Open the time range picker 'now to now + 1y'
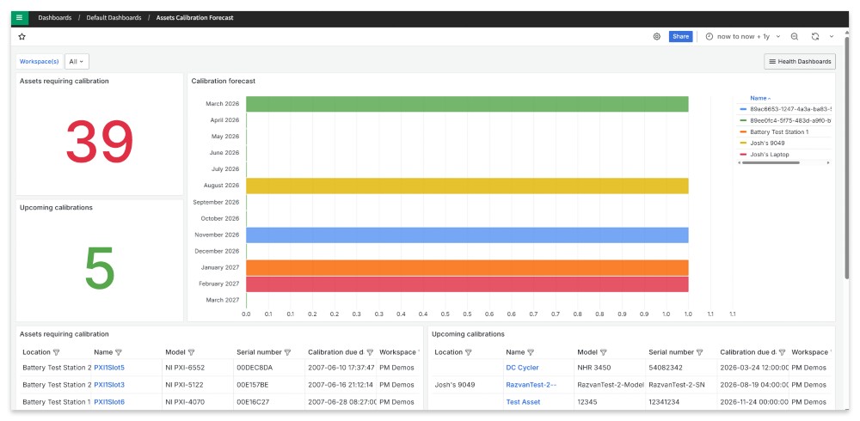This screenshot has height=421, width=860. (x=743, y=37)
